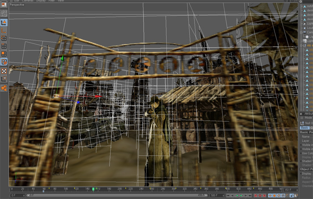Select the 'outd' object row
Image resolution: width=313 pixels, height=199 pixels.
coord(307,6)
